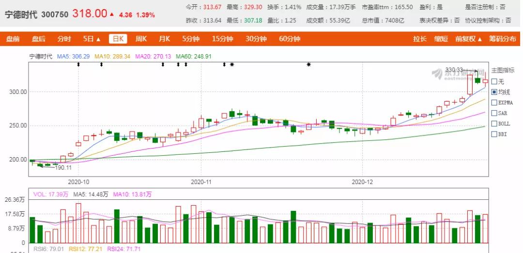This screenshot has height=253, width=523.
Task: Select the 日K daily candlestick tab
Action: [118, 39]
